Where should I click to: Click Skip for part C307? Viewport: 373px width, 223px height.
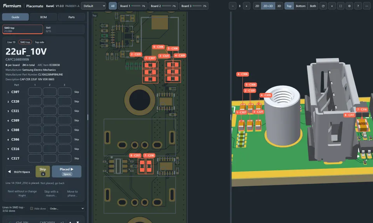(x=77, y=92)
